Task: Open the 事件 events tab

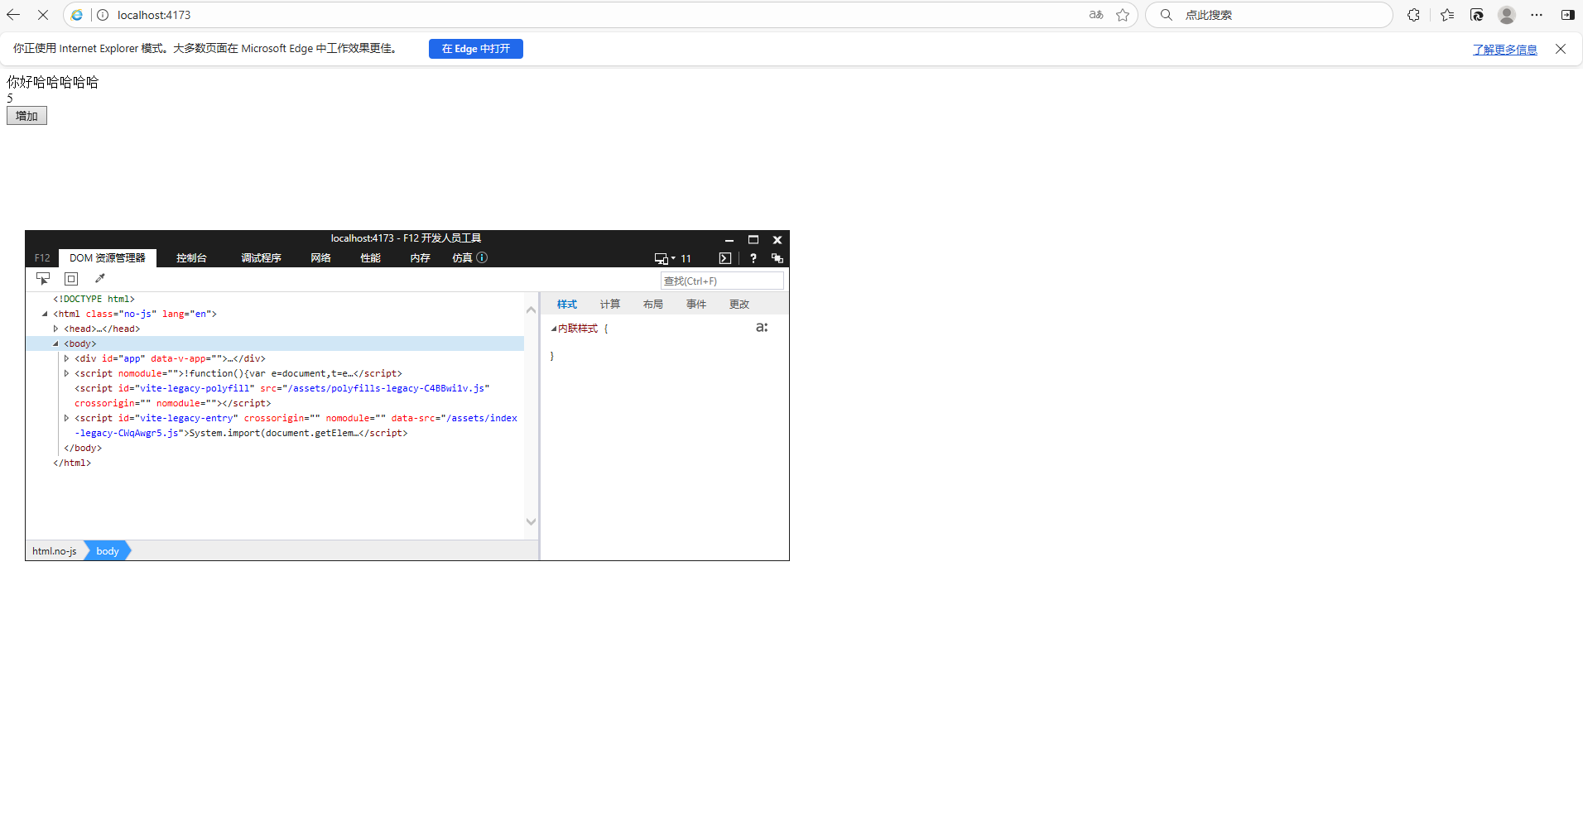Action: tap(696, 305)
